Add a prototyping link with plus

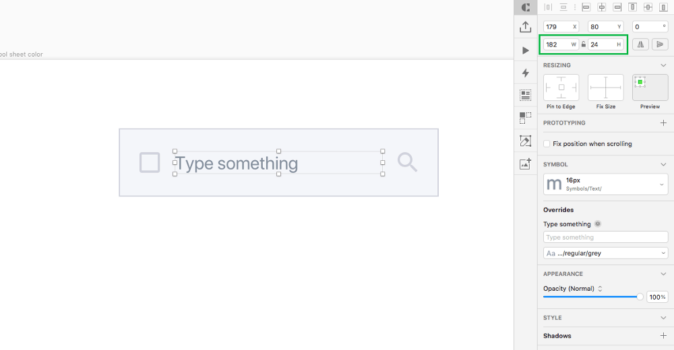point(663,123)
